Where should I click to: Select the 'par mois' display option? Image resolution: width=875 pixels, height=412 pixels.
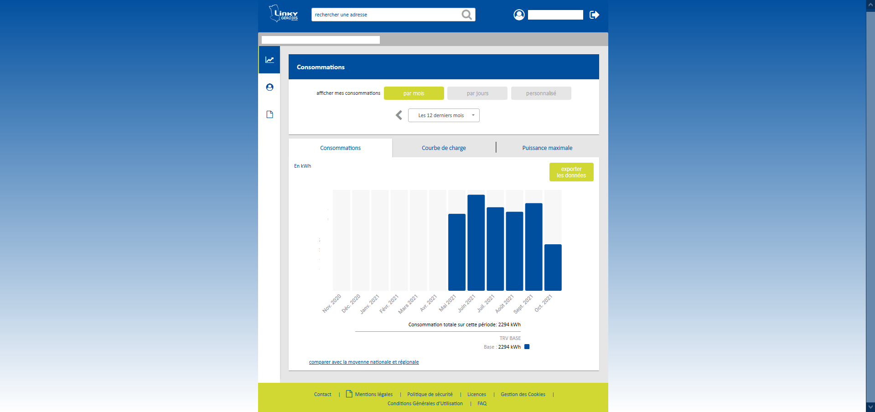coord(414,93)
